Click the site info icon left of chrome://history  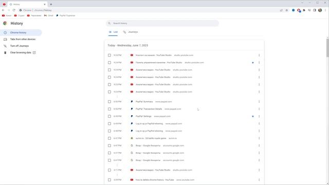pyautogui.click(x=21, y=10)
